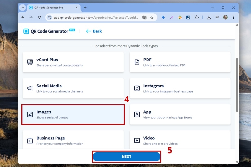Click the translate page icon
The height and width of the screenshot is (167, 251).
(x=144, y=18)
